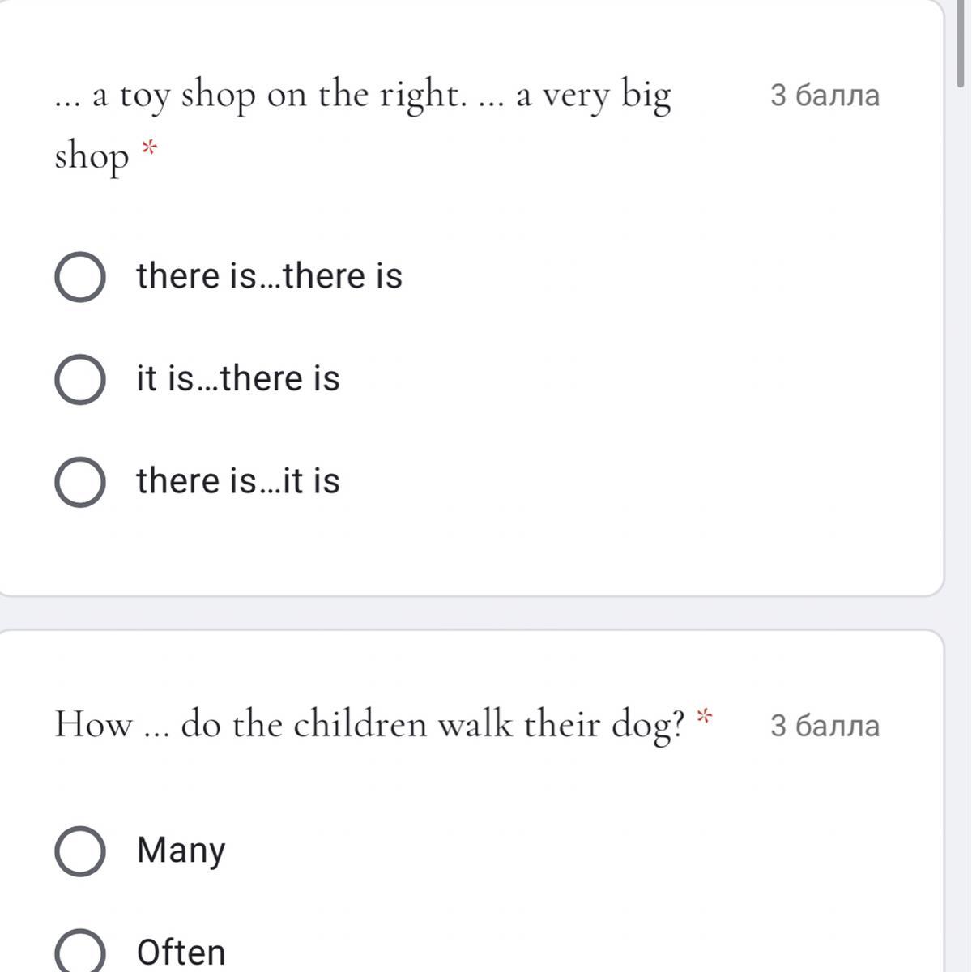Click the "there is...it is" option text
The width and height of the screenshot is (972, 972).
point(238,481)
